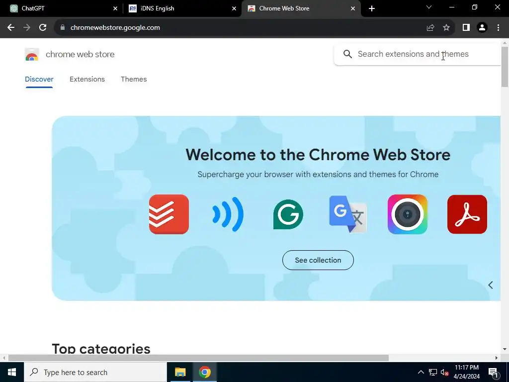The width and height of the screenshot is (509, 382).
Task: Click the vertical scrollbar thumb
Action: (505, 67)
